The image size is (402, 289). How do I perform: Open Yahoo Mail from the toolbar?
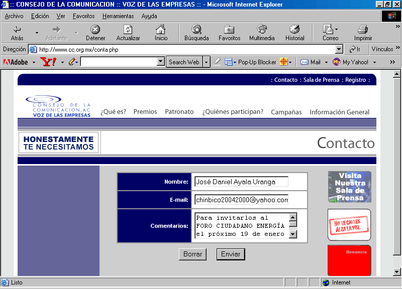click(311, 62)
